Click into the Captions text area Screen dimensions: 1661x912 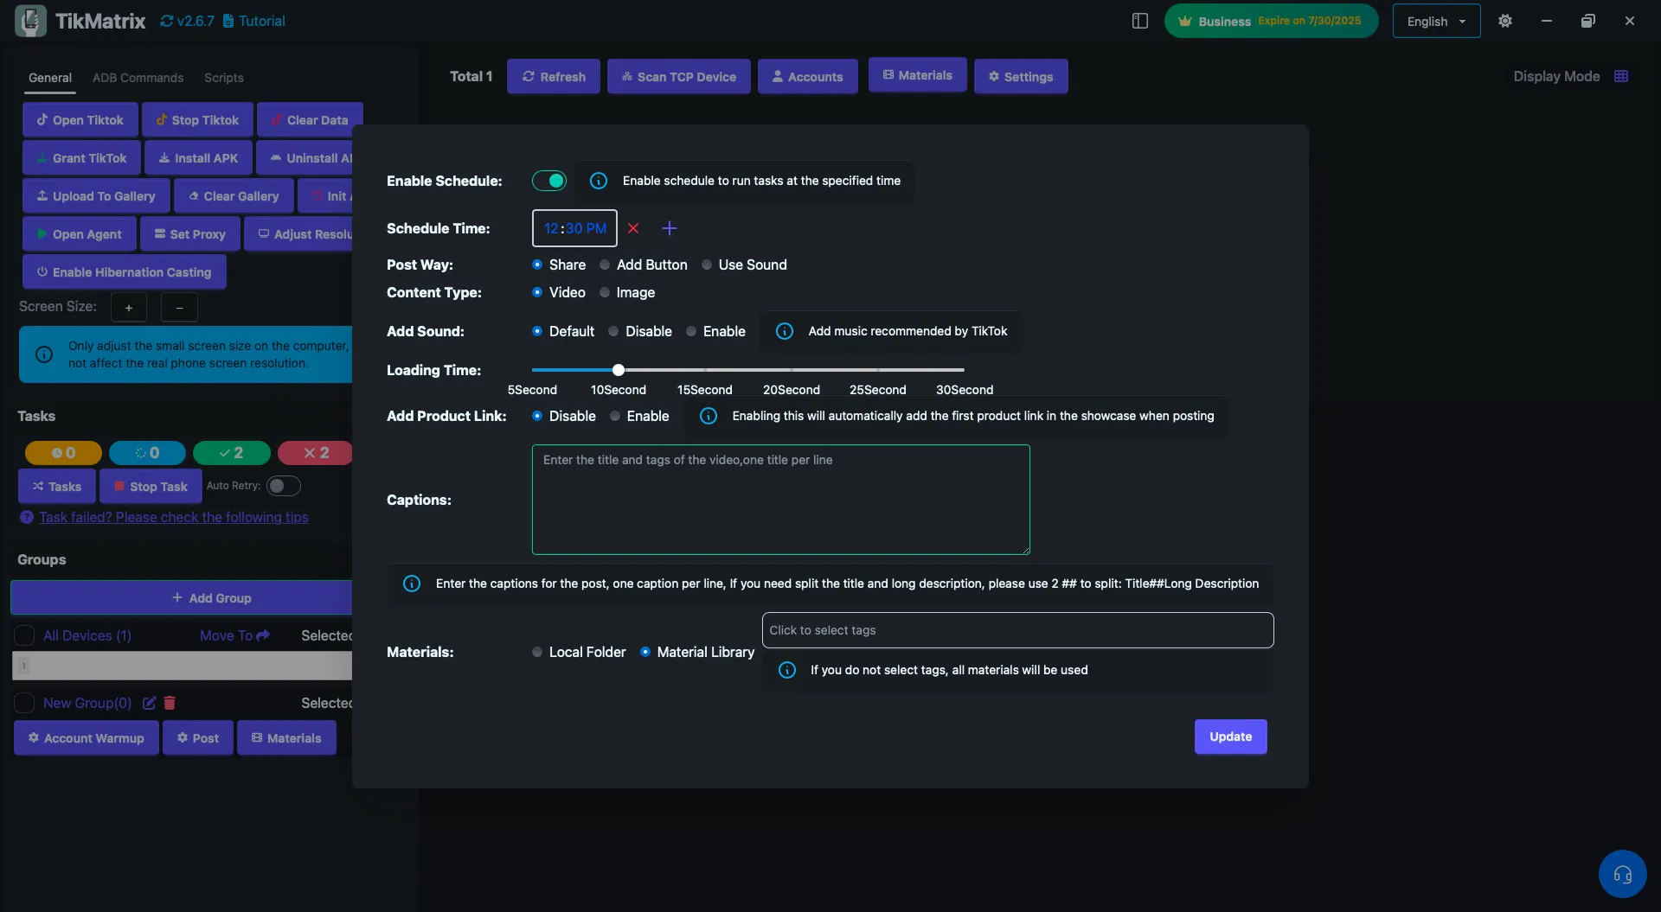780,500
